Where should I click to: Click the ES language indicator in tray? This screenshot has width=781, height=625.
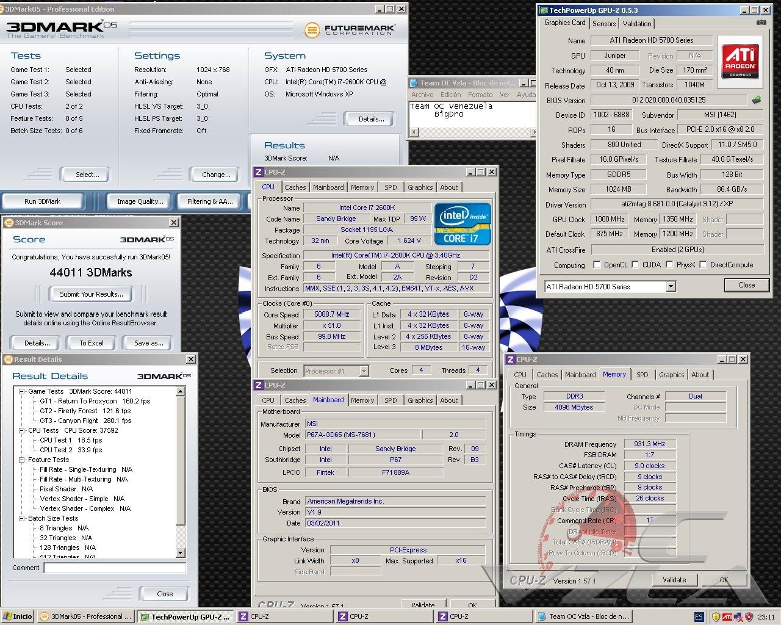[699, 617]
